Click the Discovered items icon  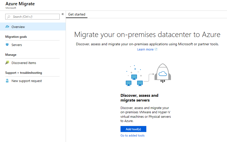click(x=7, y=62)
